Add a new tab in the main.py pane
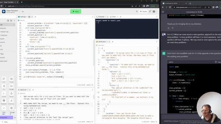 tap(35, 17)
